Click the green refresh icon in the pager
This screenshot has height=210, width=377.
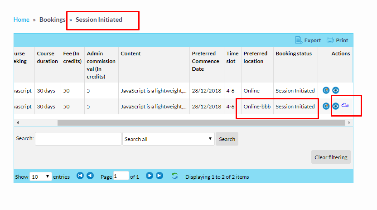175,176
